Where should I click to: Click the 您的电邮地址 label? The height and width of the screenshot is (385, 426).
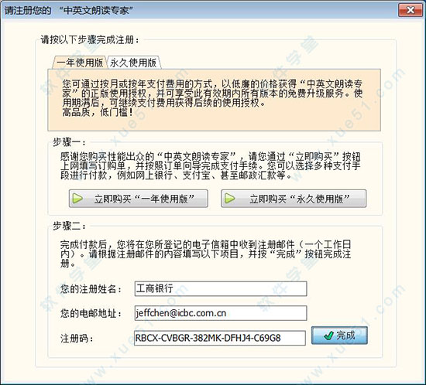point(91,313)
